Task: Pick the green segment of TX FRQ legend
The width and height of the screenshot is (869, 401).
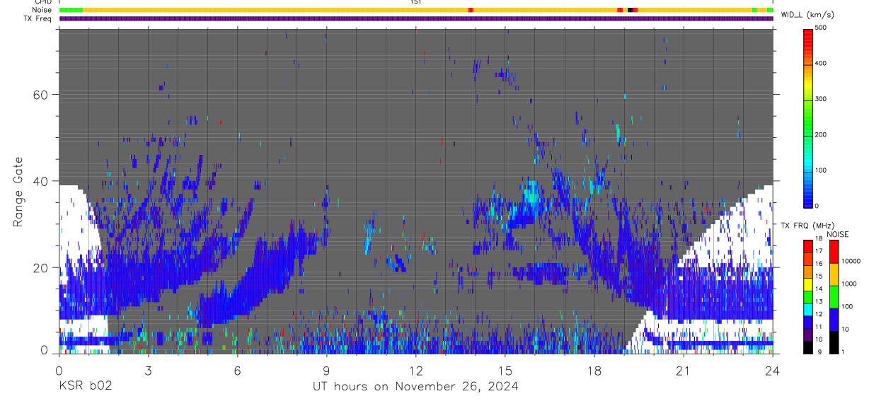Action: click(807, 297)
